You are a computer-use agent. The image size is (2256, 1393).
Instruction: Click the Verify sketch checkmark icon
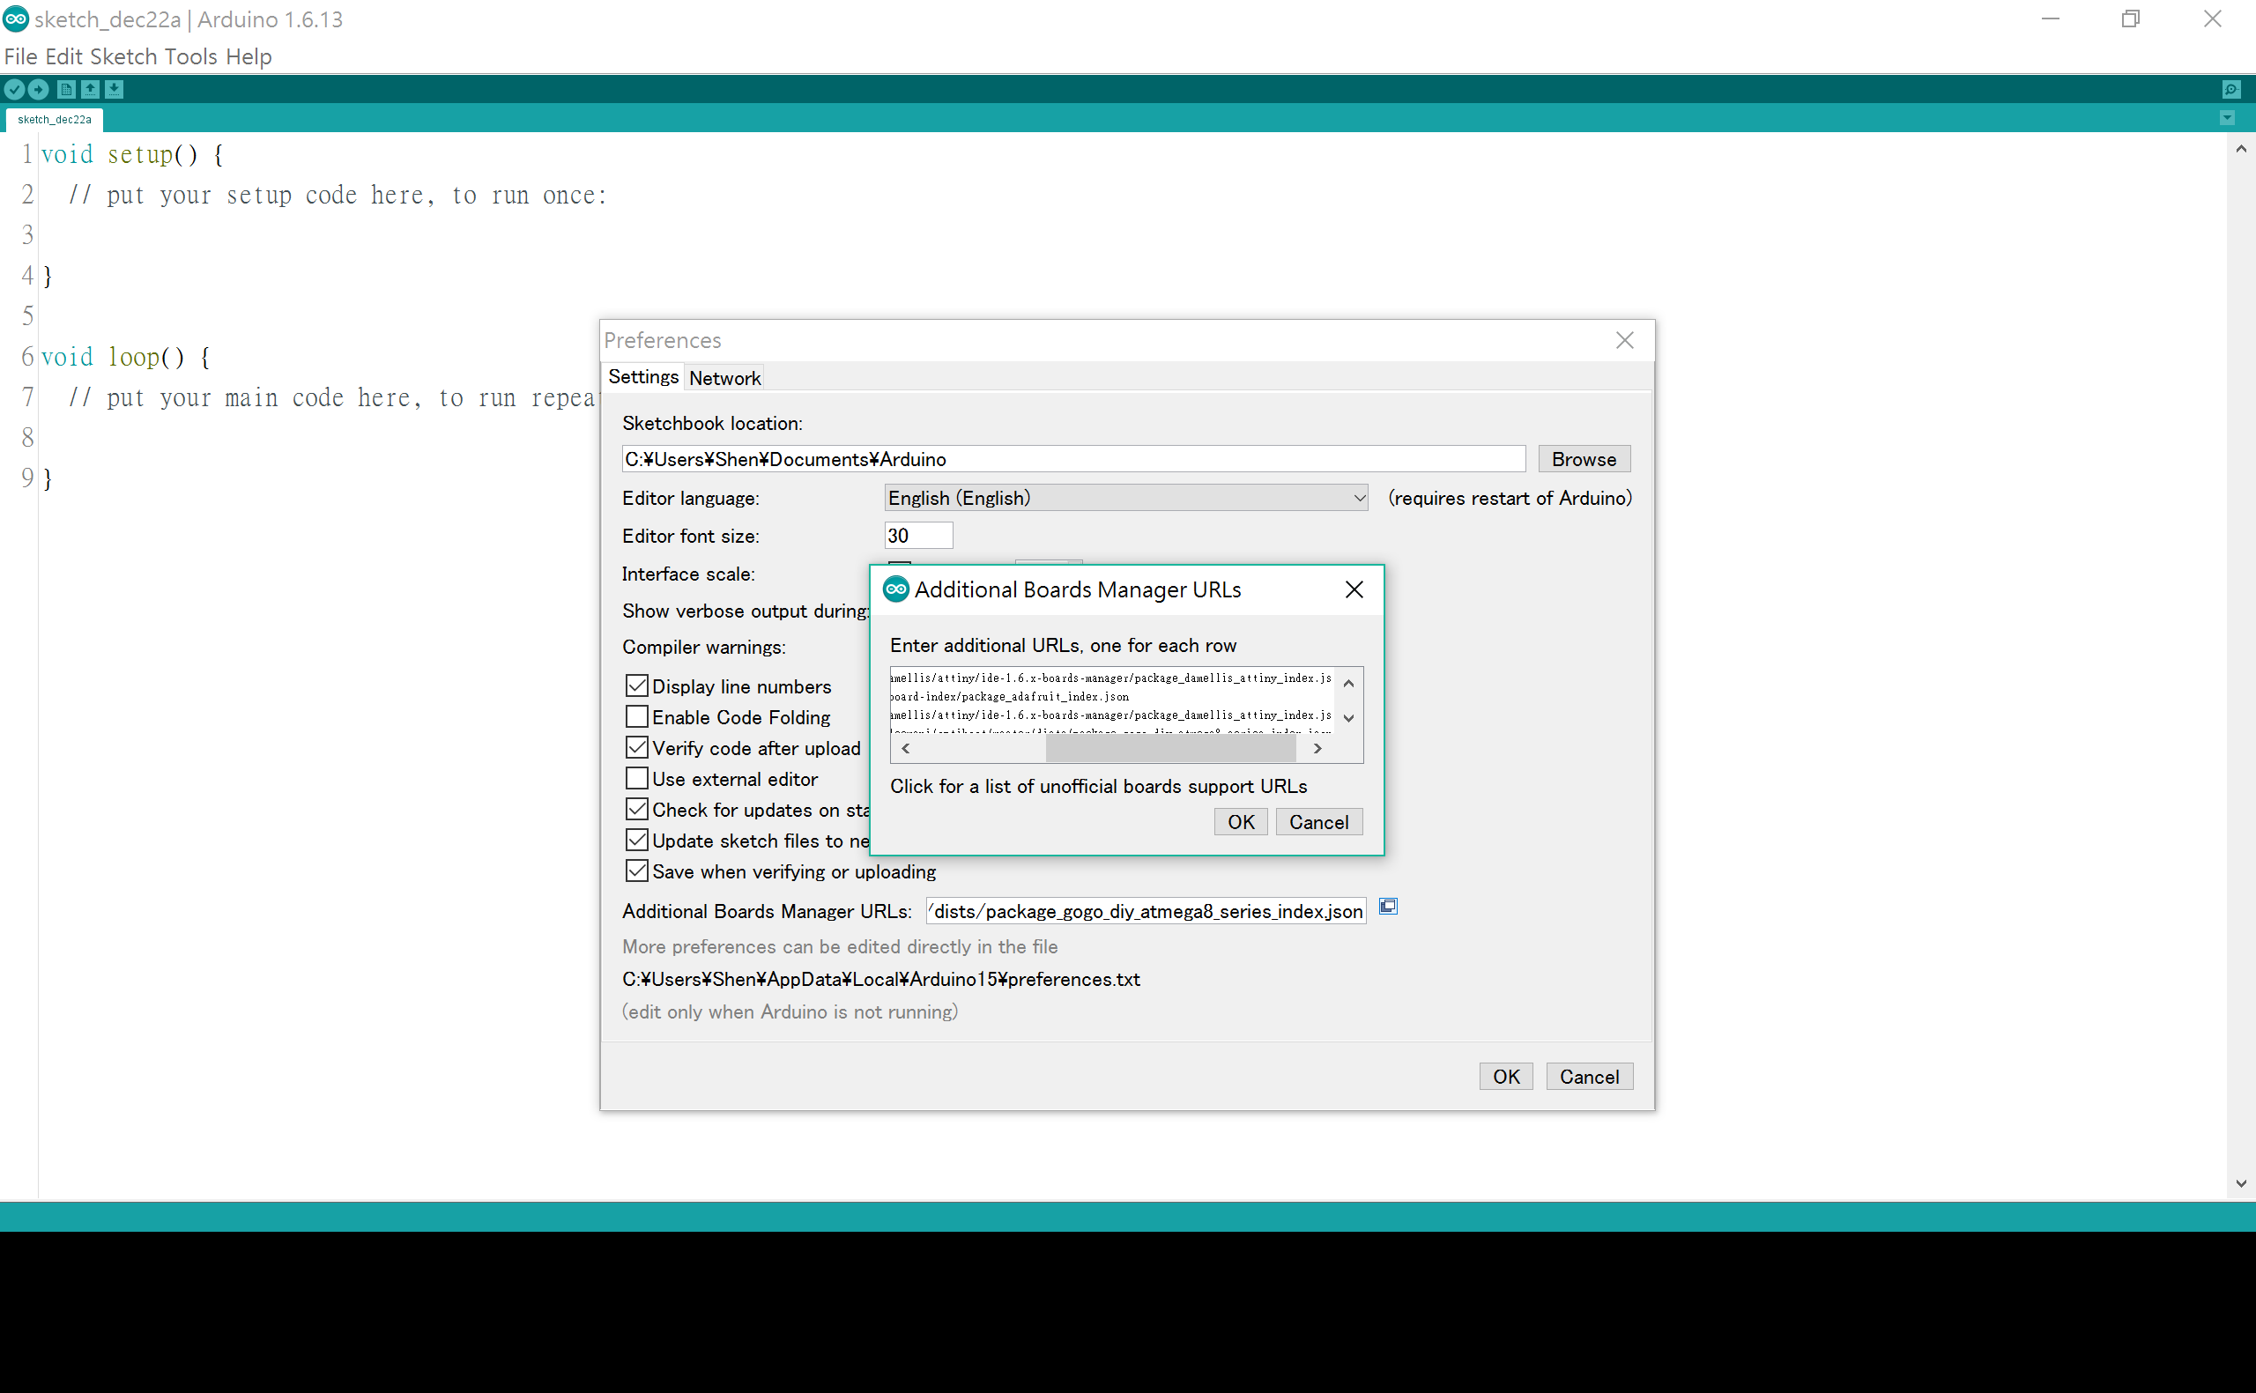click(x=15, y=89)
